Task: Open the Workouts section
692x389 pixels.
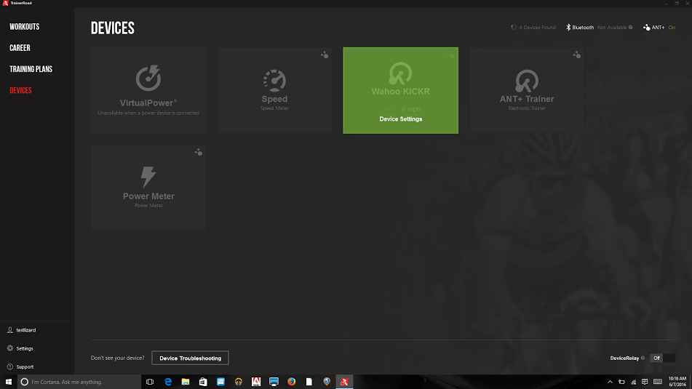Action: coord(24,27)
